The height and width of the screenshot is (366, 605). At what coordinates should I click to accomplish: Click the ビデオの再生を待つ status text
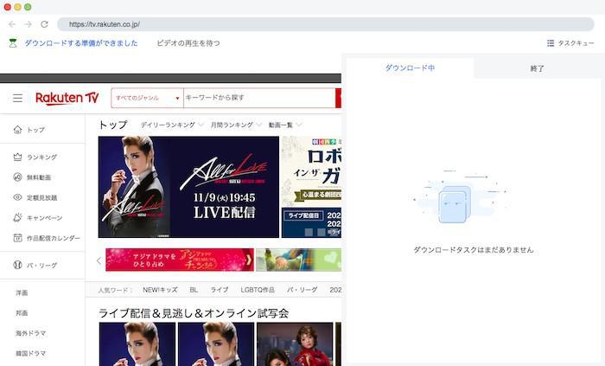[188, 43]
